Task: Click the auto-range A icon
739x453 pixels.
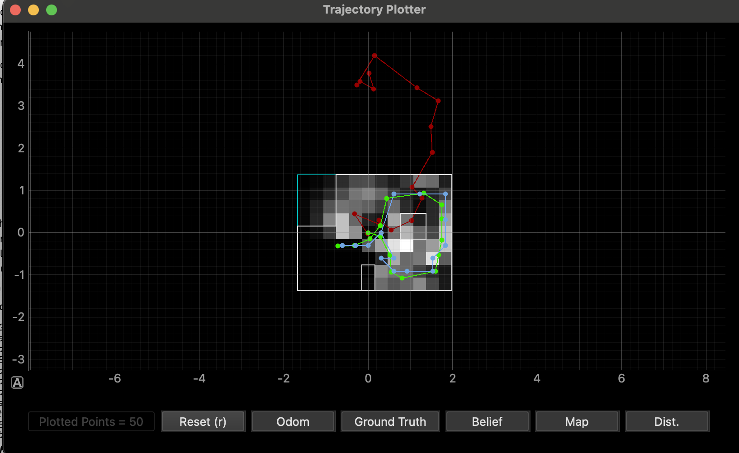Action: point(17,382)
